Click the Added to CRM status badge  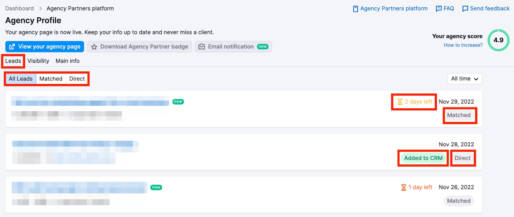pyautogui.click(x=423, y=158)
